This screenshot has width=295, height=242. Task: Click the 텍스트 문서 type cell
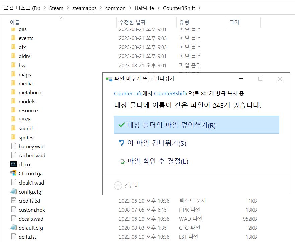point(193,201)
